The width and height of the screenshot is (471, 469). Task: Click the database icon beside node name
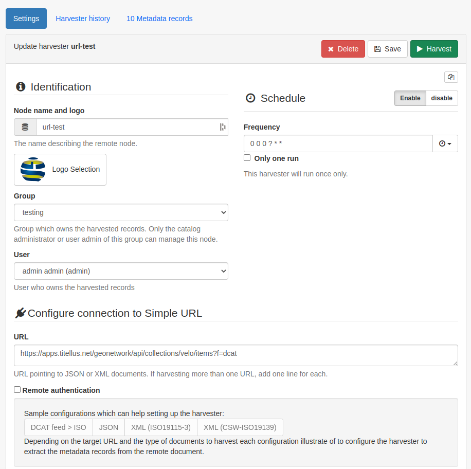click(x=25, y=127)
